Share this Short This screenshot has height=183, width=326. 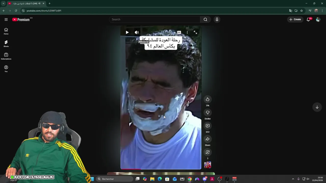(208, 139)
